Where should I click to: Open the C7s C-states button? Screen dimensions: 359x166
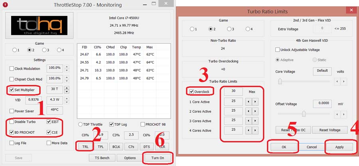click(131, 146)
